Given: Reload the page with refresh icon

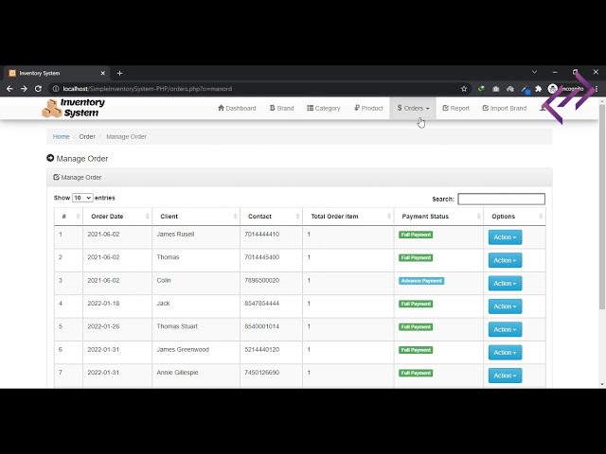Looking at the screenshot, I should [x=38, y=89].
